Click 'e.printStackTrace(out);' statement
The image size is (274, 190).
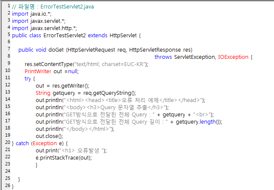point(64,158)
